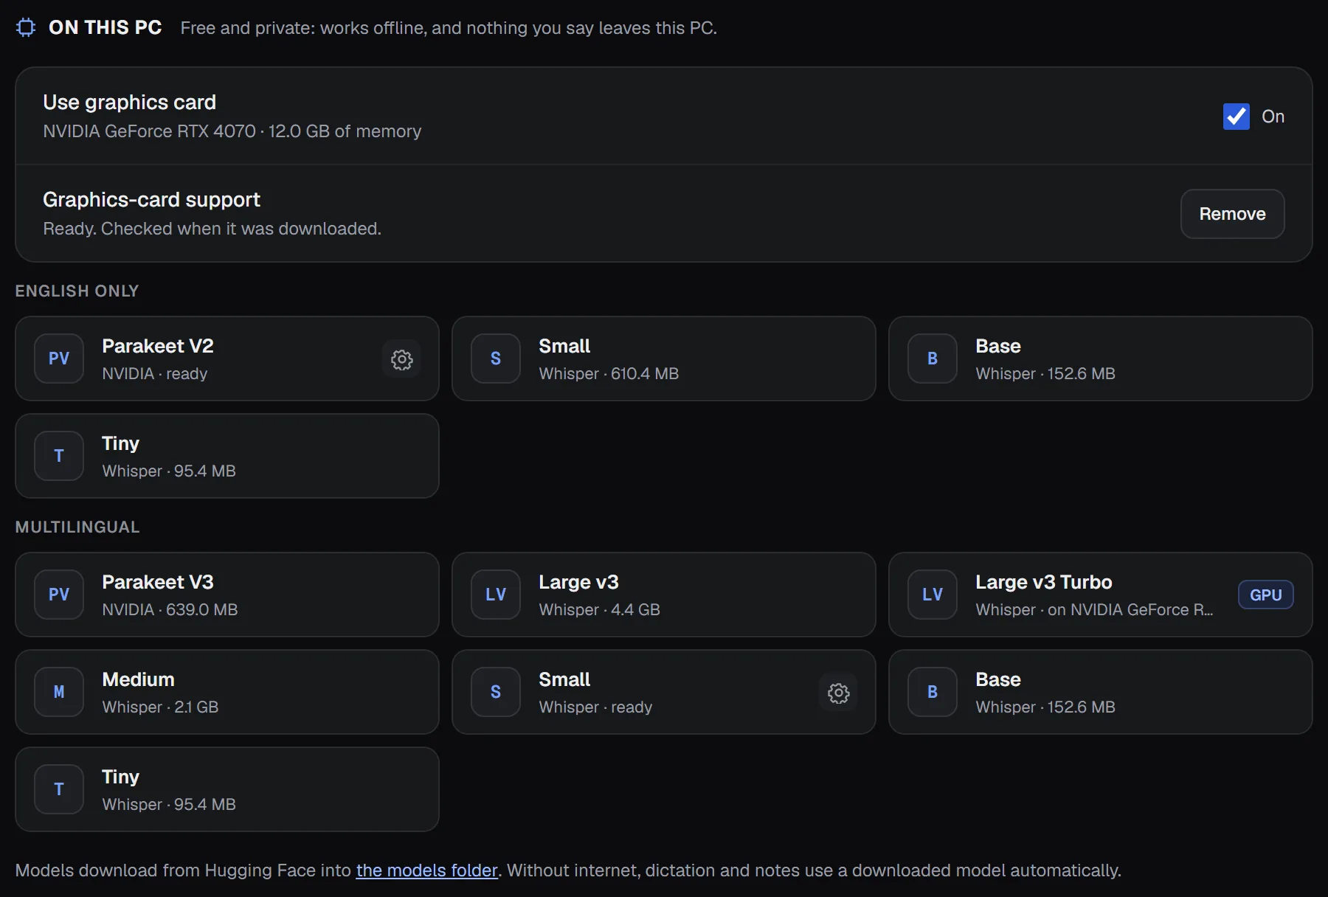Viewport: 1328px width, 897px height.
Task: Open settings gear on multilingual Small card
Action: [x=839, y=693]
